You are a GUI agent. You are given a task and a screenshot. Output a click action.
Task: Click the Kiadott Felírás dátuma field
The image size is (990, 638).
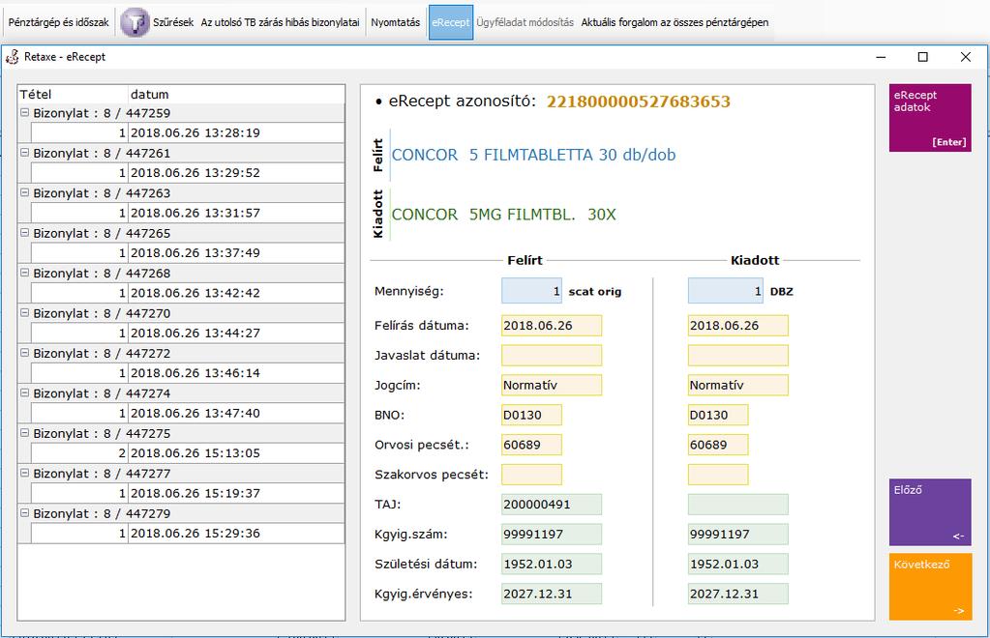coord(738,326)
